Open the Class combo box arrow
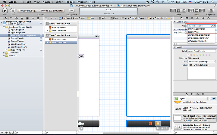217x135 pixels. click(214, 26)
